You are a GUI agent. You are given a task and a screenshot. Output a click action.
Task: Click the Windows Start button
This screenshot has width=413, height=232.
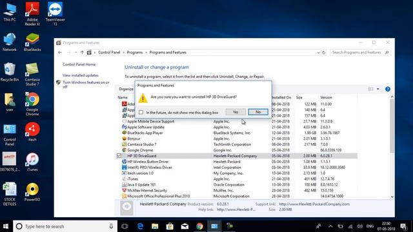point(6,226)
